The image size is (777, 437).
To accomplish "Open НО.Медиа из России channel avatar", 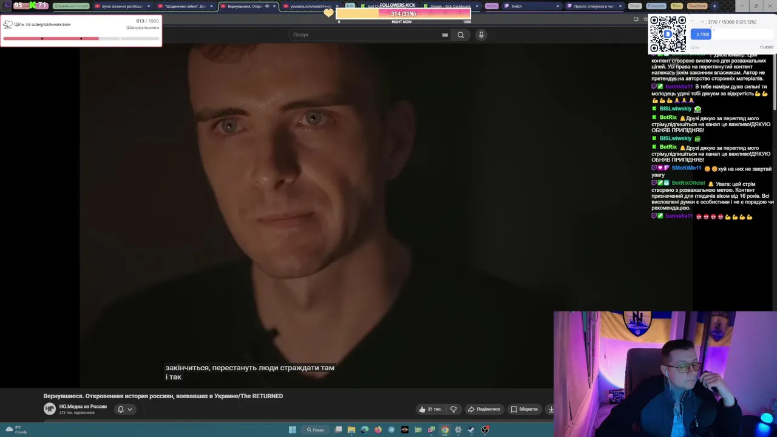I will click(x=49, y=409).
